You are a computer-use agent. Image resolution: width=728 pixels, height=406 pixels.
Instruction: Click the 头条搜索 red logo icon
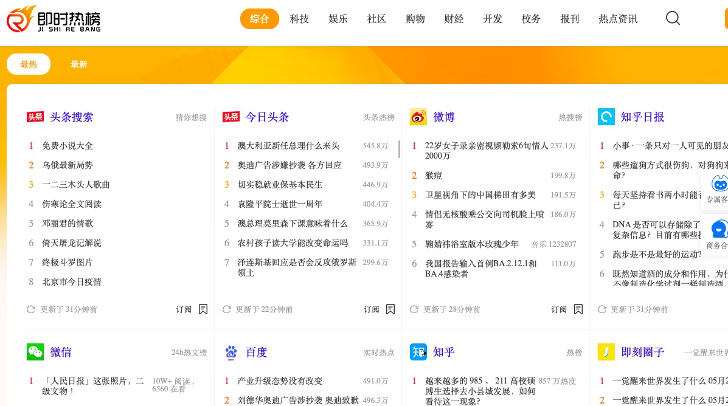[35, 117]
